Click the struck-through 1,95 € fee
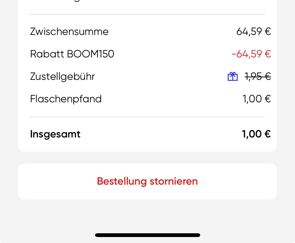The image size is (295, 243). [258, 76]
